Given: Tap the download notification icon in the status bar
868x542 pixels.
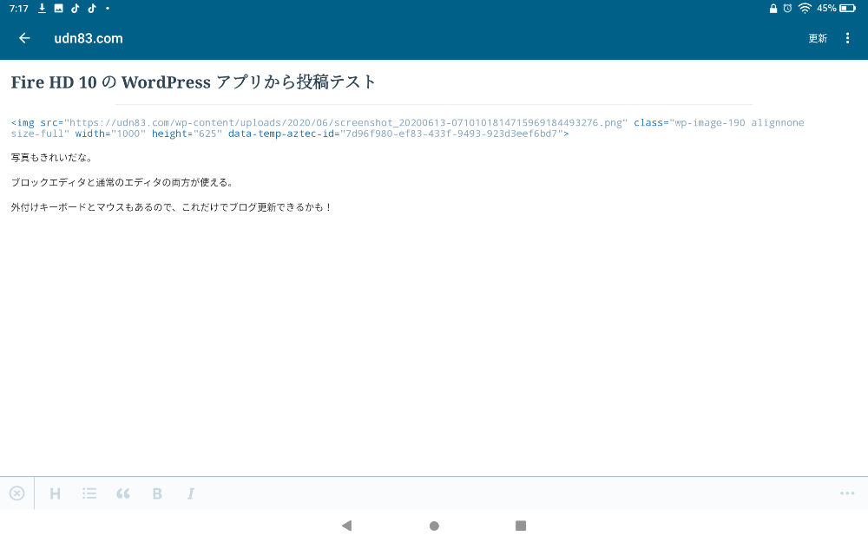Looking at the screenshot, I should (x=42, y=8).
